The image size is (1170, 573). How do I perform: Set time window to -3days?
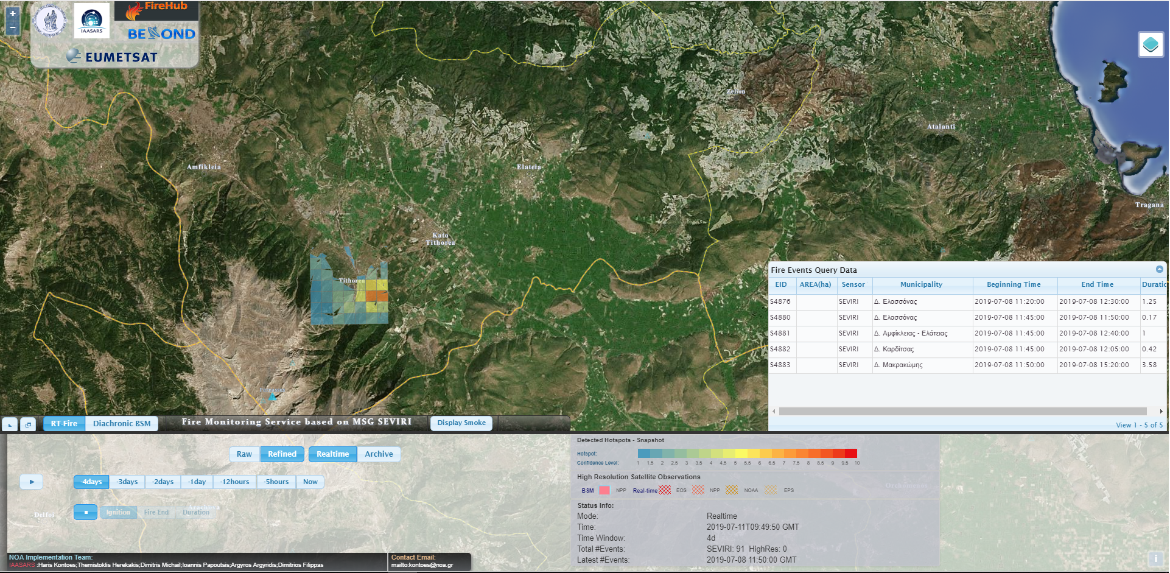(127, 482)
